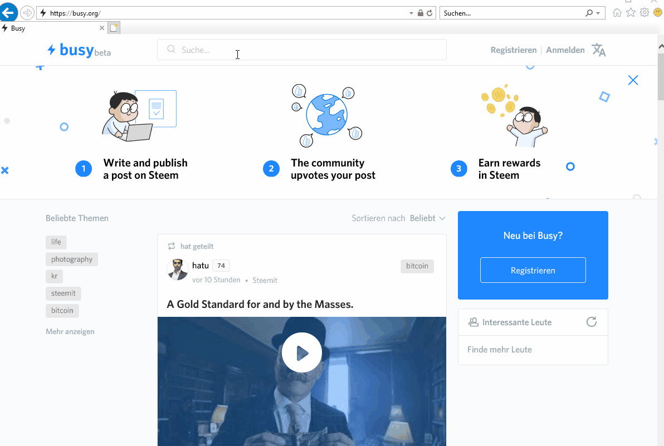Open browser home page icon

tap(617, 13)
